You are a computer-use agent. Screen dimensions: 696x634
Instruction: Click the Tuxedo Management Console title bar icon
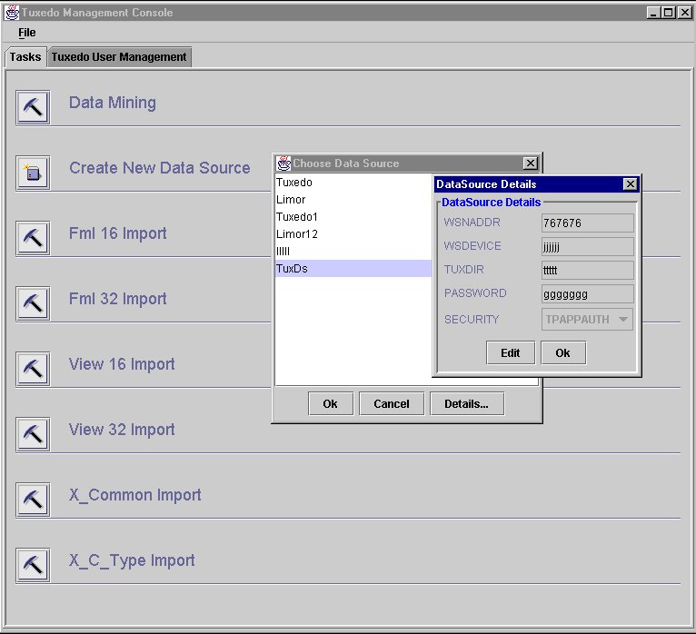[12, 13]
